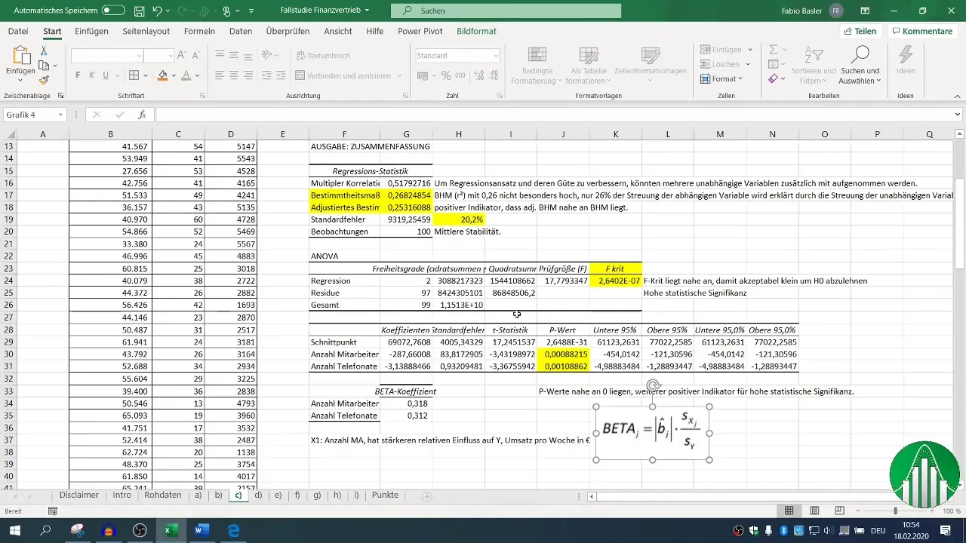
Task: Click the copy icon in Zwischenablage
Action: tap(44, 65)
